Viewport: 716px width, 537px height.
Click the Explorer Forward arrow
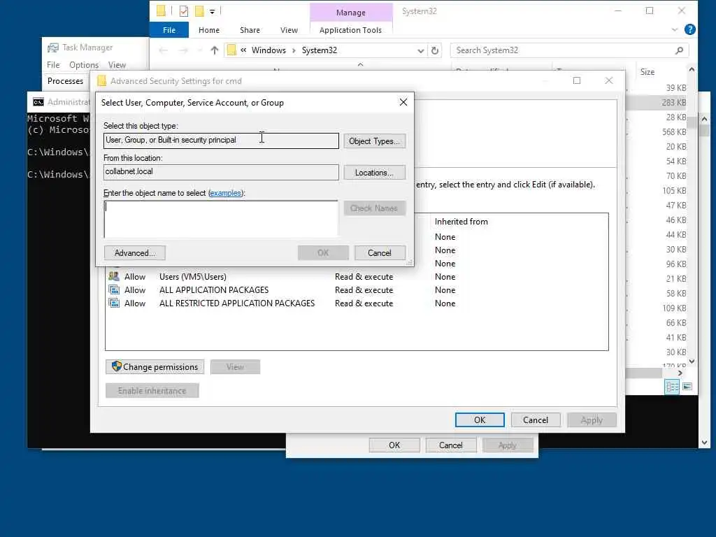click(x=183, y=50)
